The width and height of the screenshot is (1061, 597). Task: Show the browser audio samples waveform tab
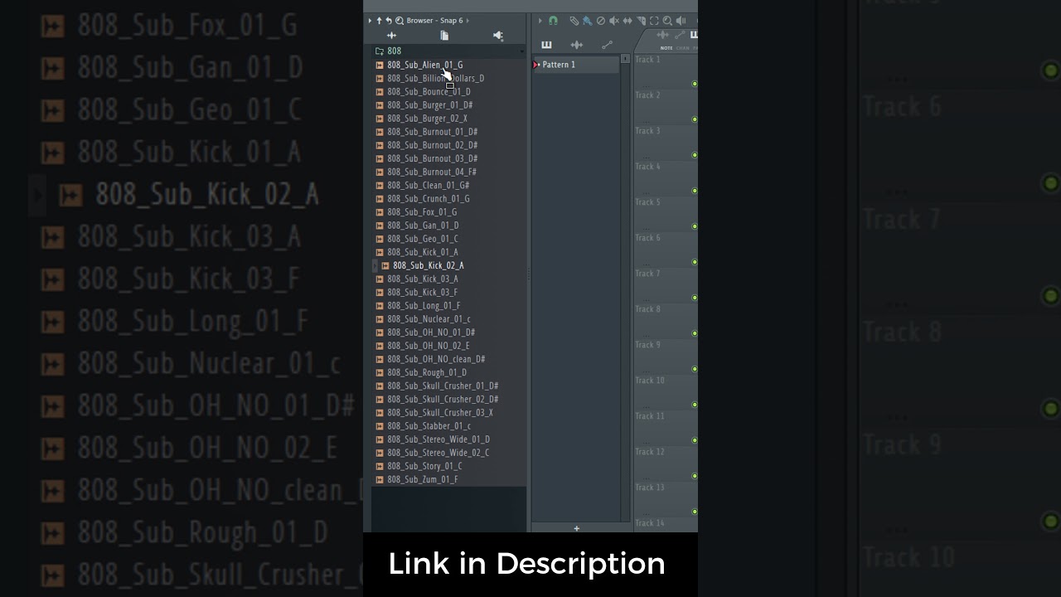(x=392, y=36)
